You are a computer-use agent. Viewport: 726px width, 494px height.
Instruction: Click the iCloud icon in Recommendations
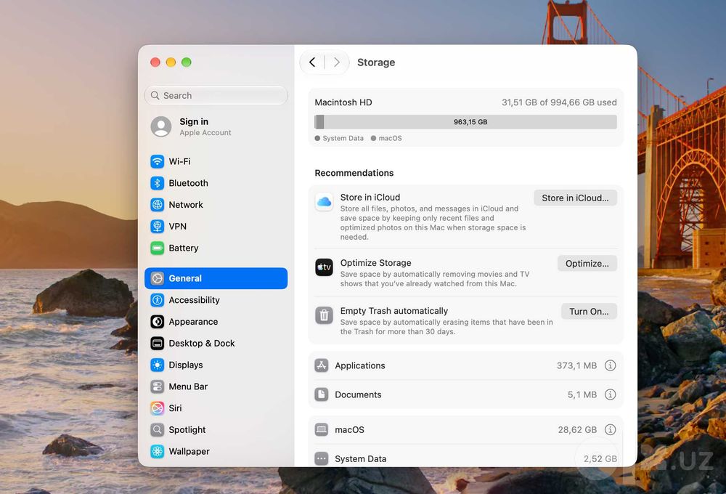324,202
